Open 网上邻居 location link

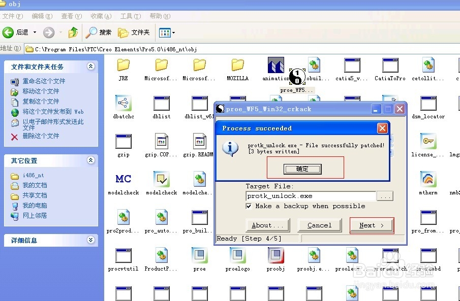click(x=35, y=216)
